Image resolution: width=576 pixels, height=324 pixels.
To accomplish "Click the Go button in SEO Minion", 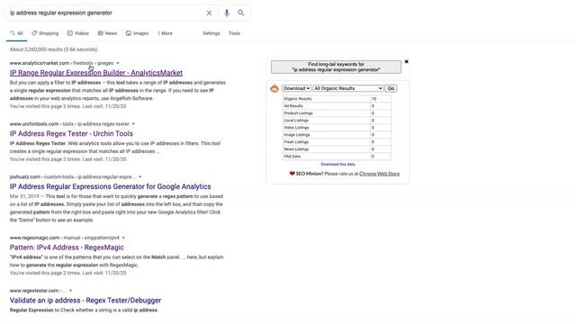I will click(391, 88).
